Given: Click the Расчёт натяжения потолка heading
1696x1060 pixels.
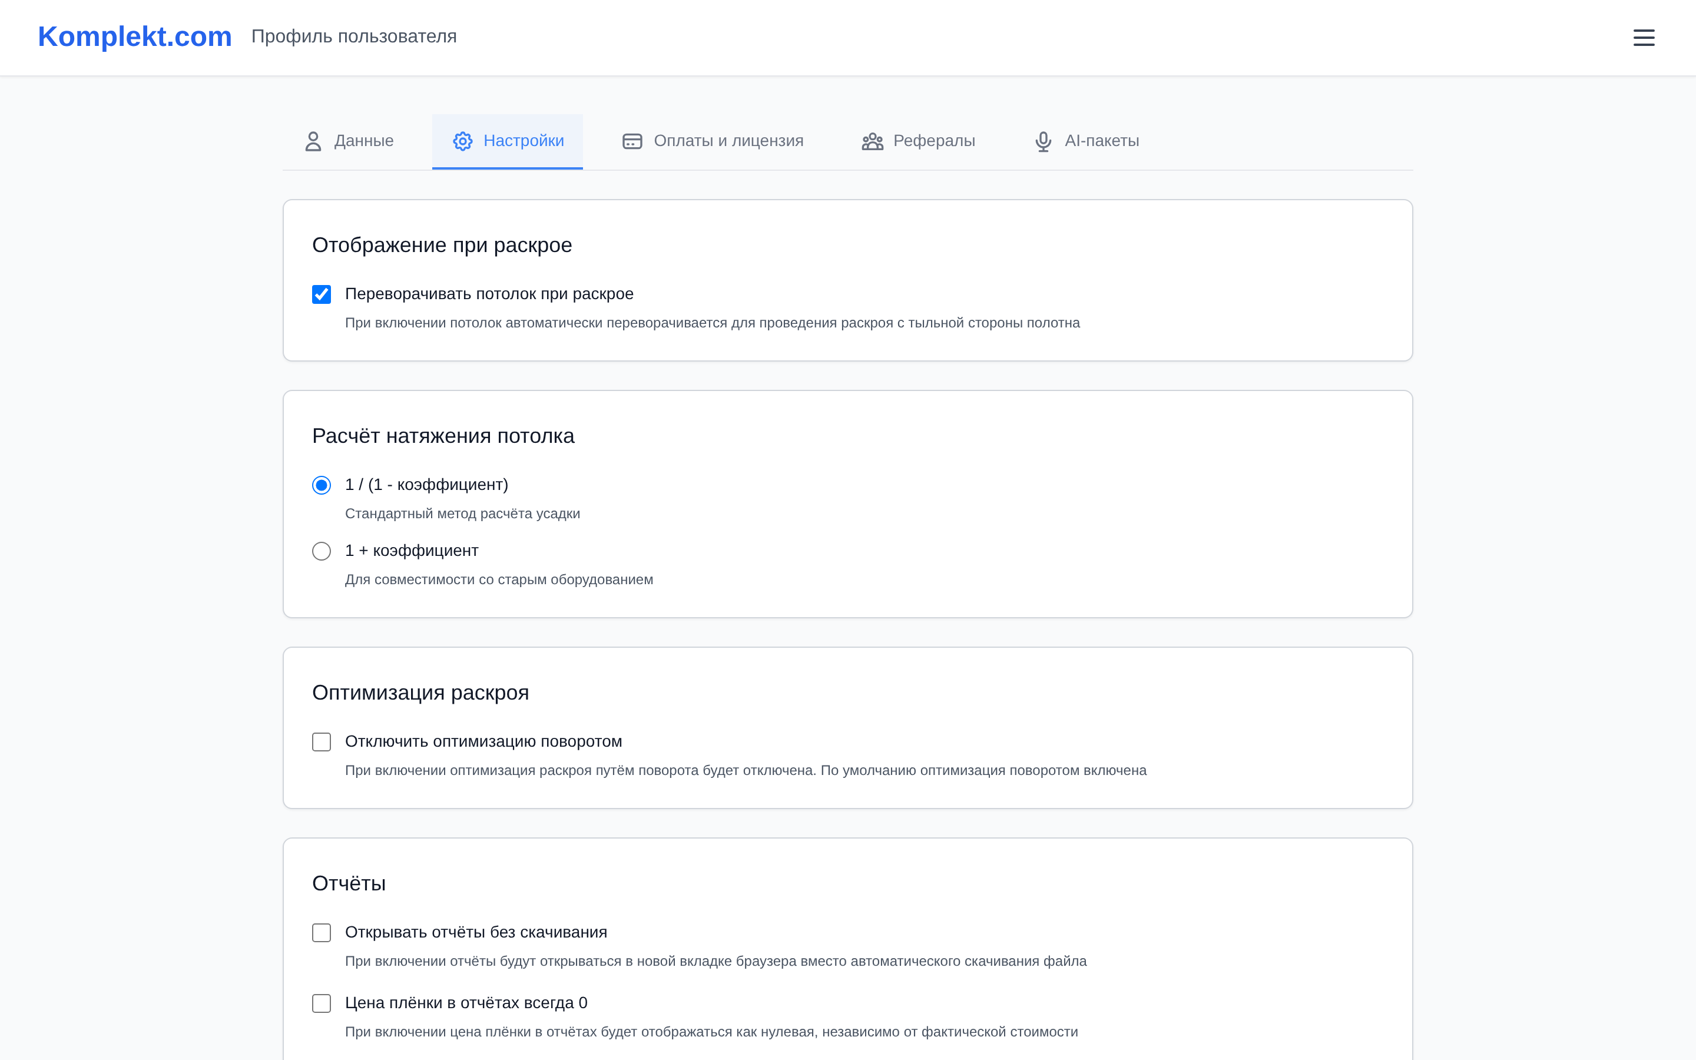Looking at the screenshot, I should 443,436.
